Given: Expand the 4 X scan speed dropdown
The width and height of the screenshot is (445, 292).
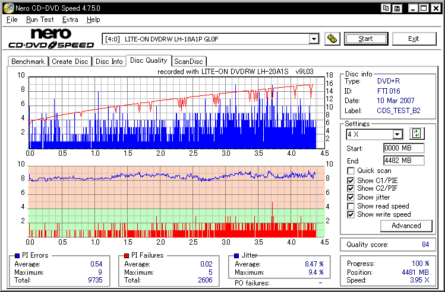Looking at the screenshot, I should [397, 134].
